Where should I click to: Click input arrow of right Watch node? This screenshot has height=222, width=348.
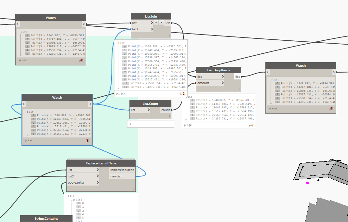pyautogui.click(x=268, y=72)
